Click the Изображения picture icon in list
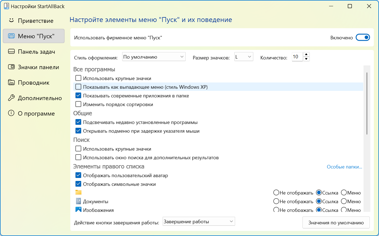Screen dimensions: 379x236 point(78,209)
